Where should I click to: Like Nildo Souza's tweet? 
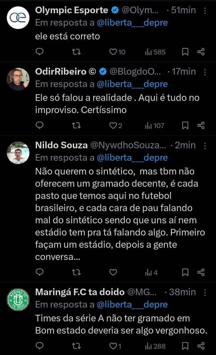[x=113, y=272]
